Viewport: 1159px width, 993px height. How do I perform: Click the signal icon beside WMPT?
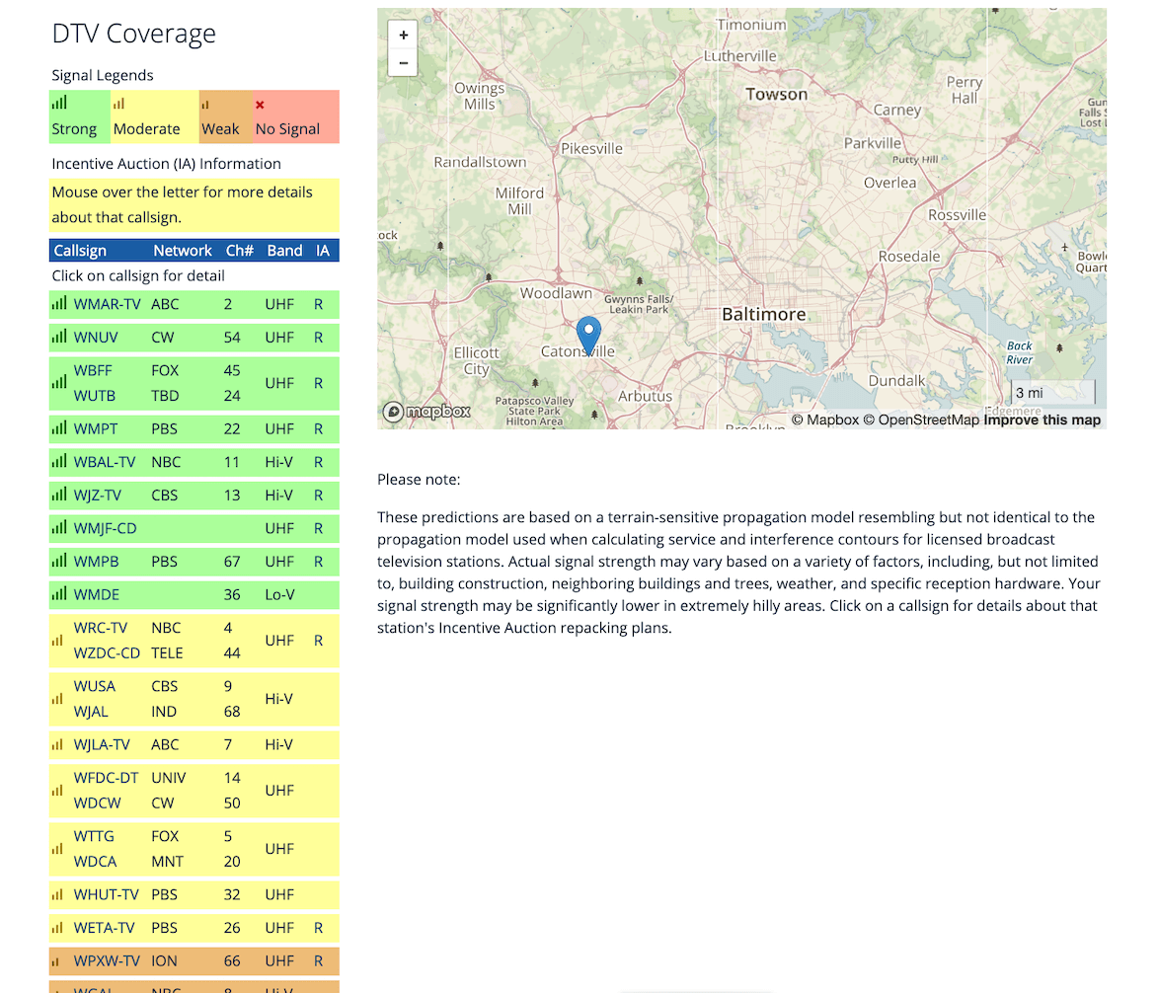coord(59,427)
